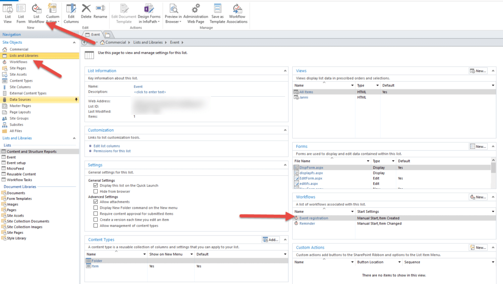This screenshot has height=284, width=503.
Task: Click New button in Custom Actions panel
Action: coord(478,248)
